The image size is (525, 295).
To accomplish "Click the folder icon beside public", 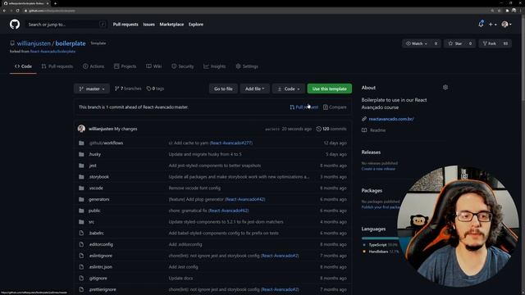I will click(81, 211).
